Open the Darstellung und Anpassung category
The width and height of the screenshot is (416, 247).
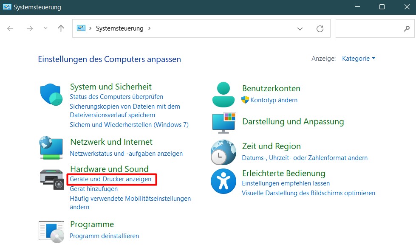[293, 122]
